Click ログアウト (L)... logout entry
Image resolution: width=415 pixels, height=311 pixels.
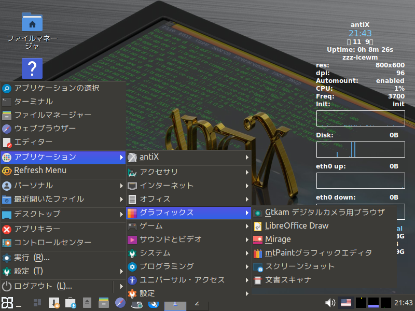click(57, 286)
